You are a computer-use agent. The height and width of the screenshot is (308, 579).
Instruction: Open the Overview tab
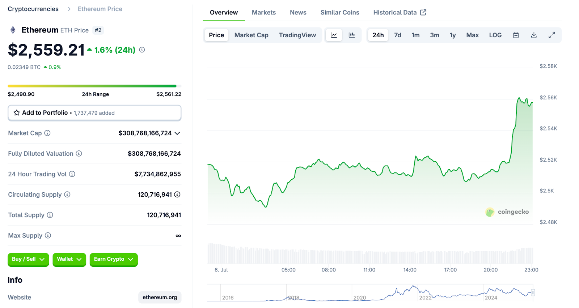[224, 12]
